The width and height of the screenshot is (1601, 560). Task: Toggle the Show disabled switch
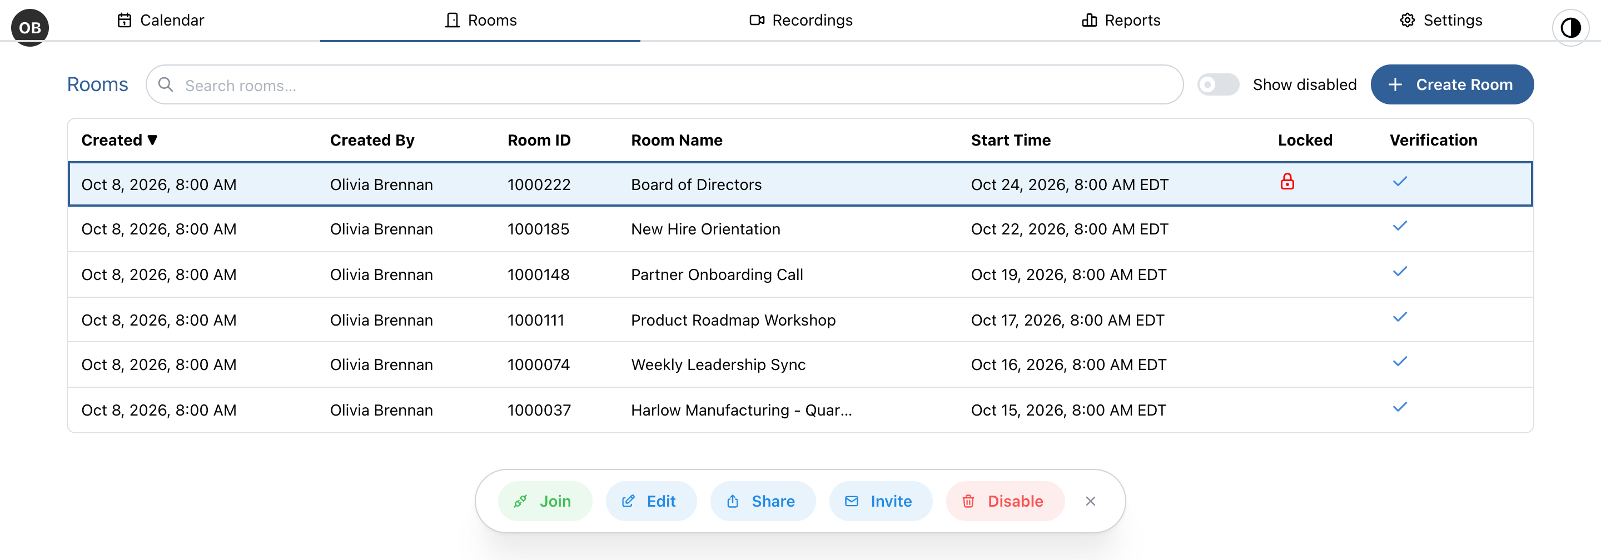(x=1218, y=84)
